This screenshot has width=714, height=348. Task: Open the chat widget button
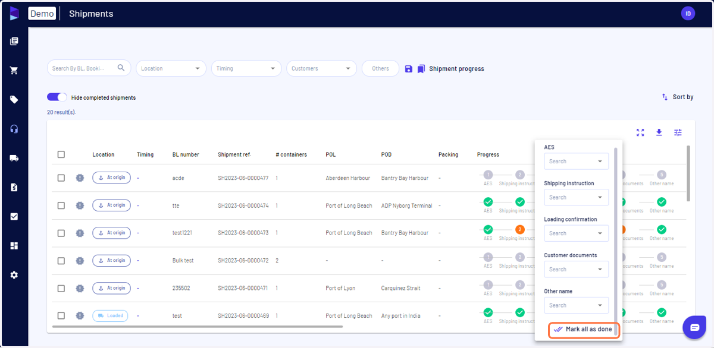[x=694, y=327]
